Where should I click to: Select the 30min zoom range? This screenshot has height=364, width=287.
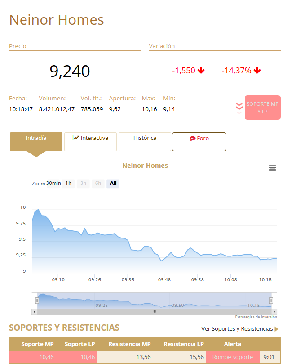[x=53, y=183]
